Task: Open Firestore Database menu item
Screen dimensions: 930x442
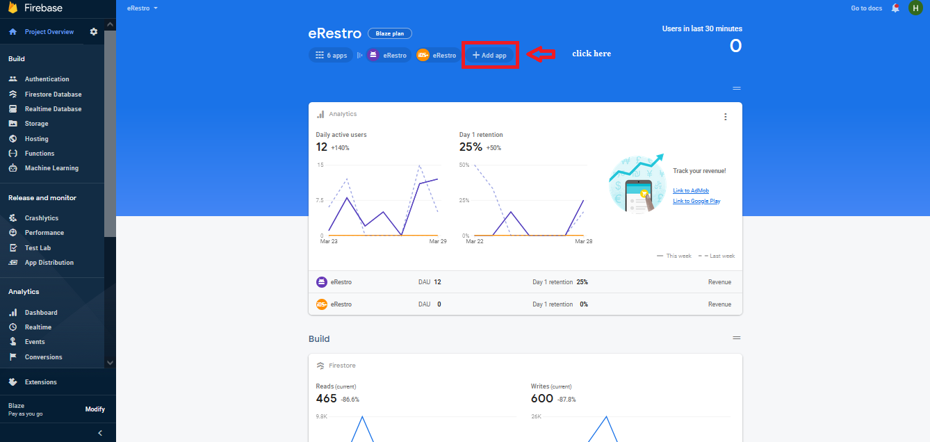Action: 53,95
